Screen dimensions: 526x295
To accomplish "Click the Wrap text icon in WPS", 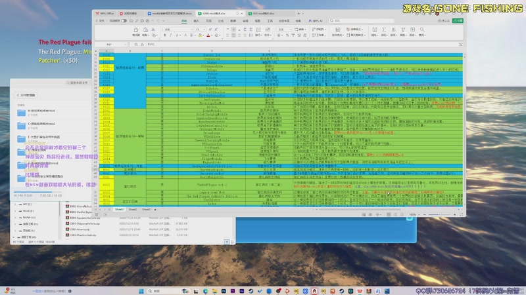I will click(x=258, y=29).
